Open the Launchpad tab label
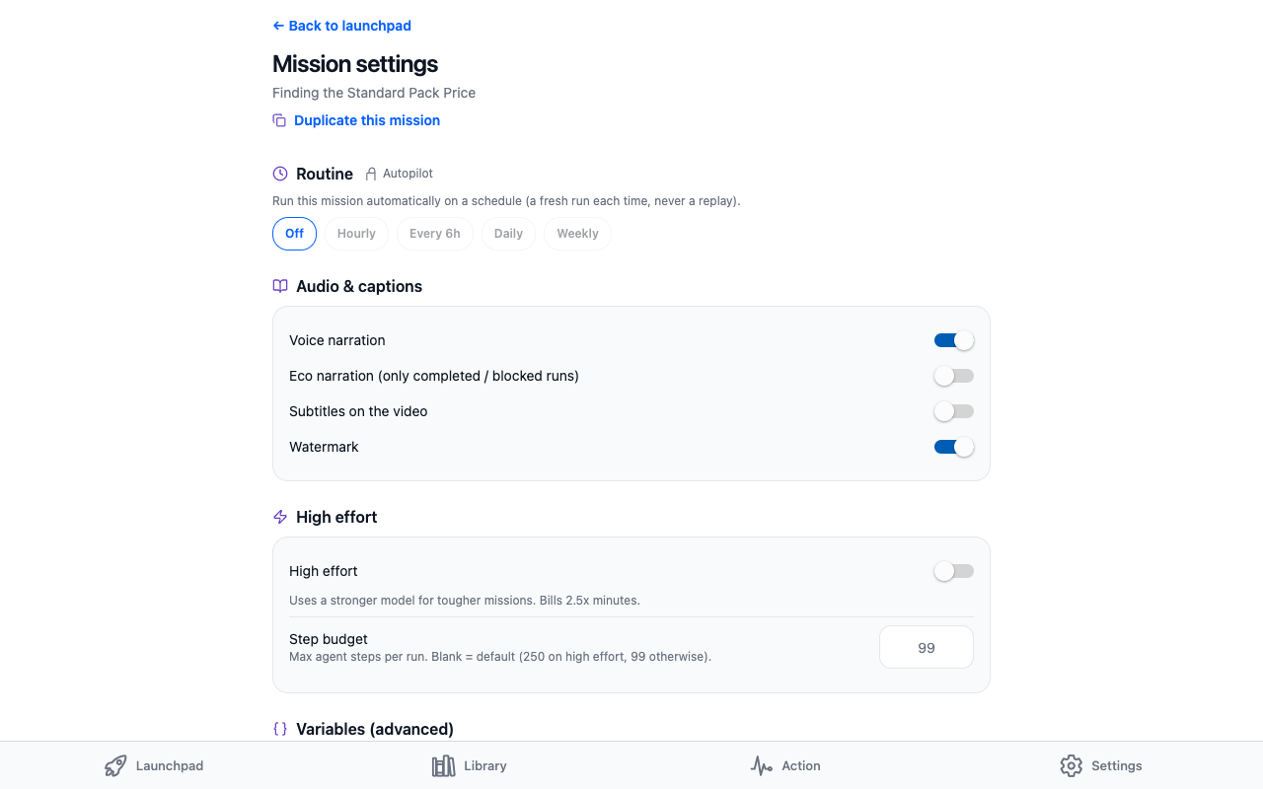Viewport: 1263px width, 789px height. pos(170,766)
